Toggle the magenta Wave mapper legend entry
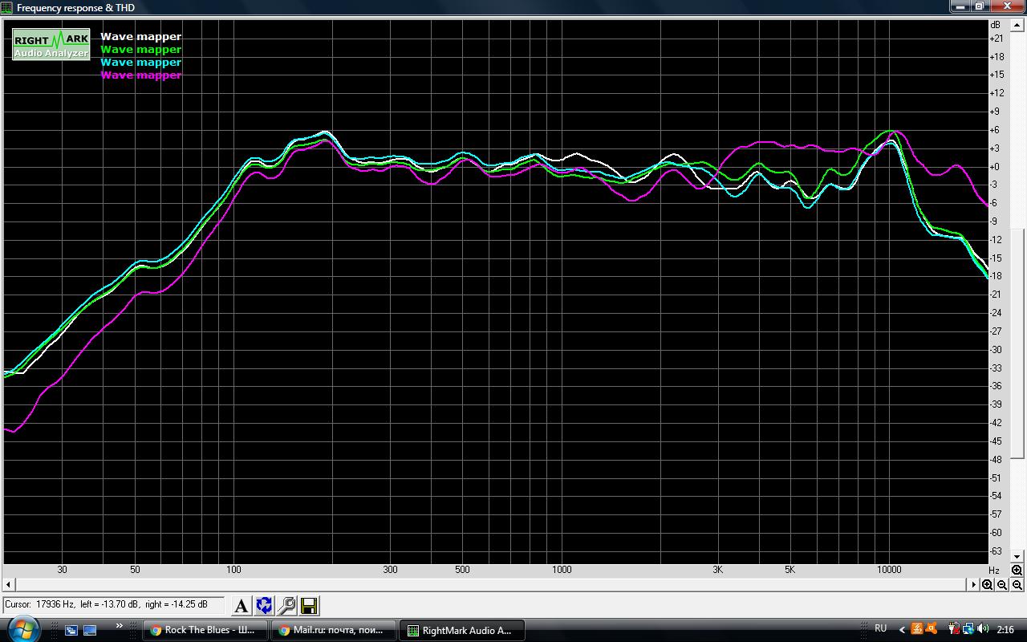This screenshot has width=1027, height=642. (141, 75)
